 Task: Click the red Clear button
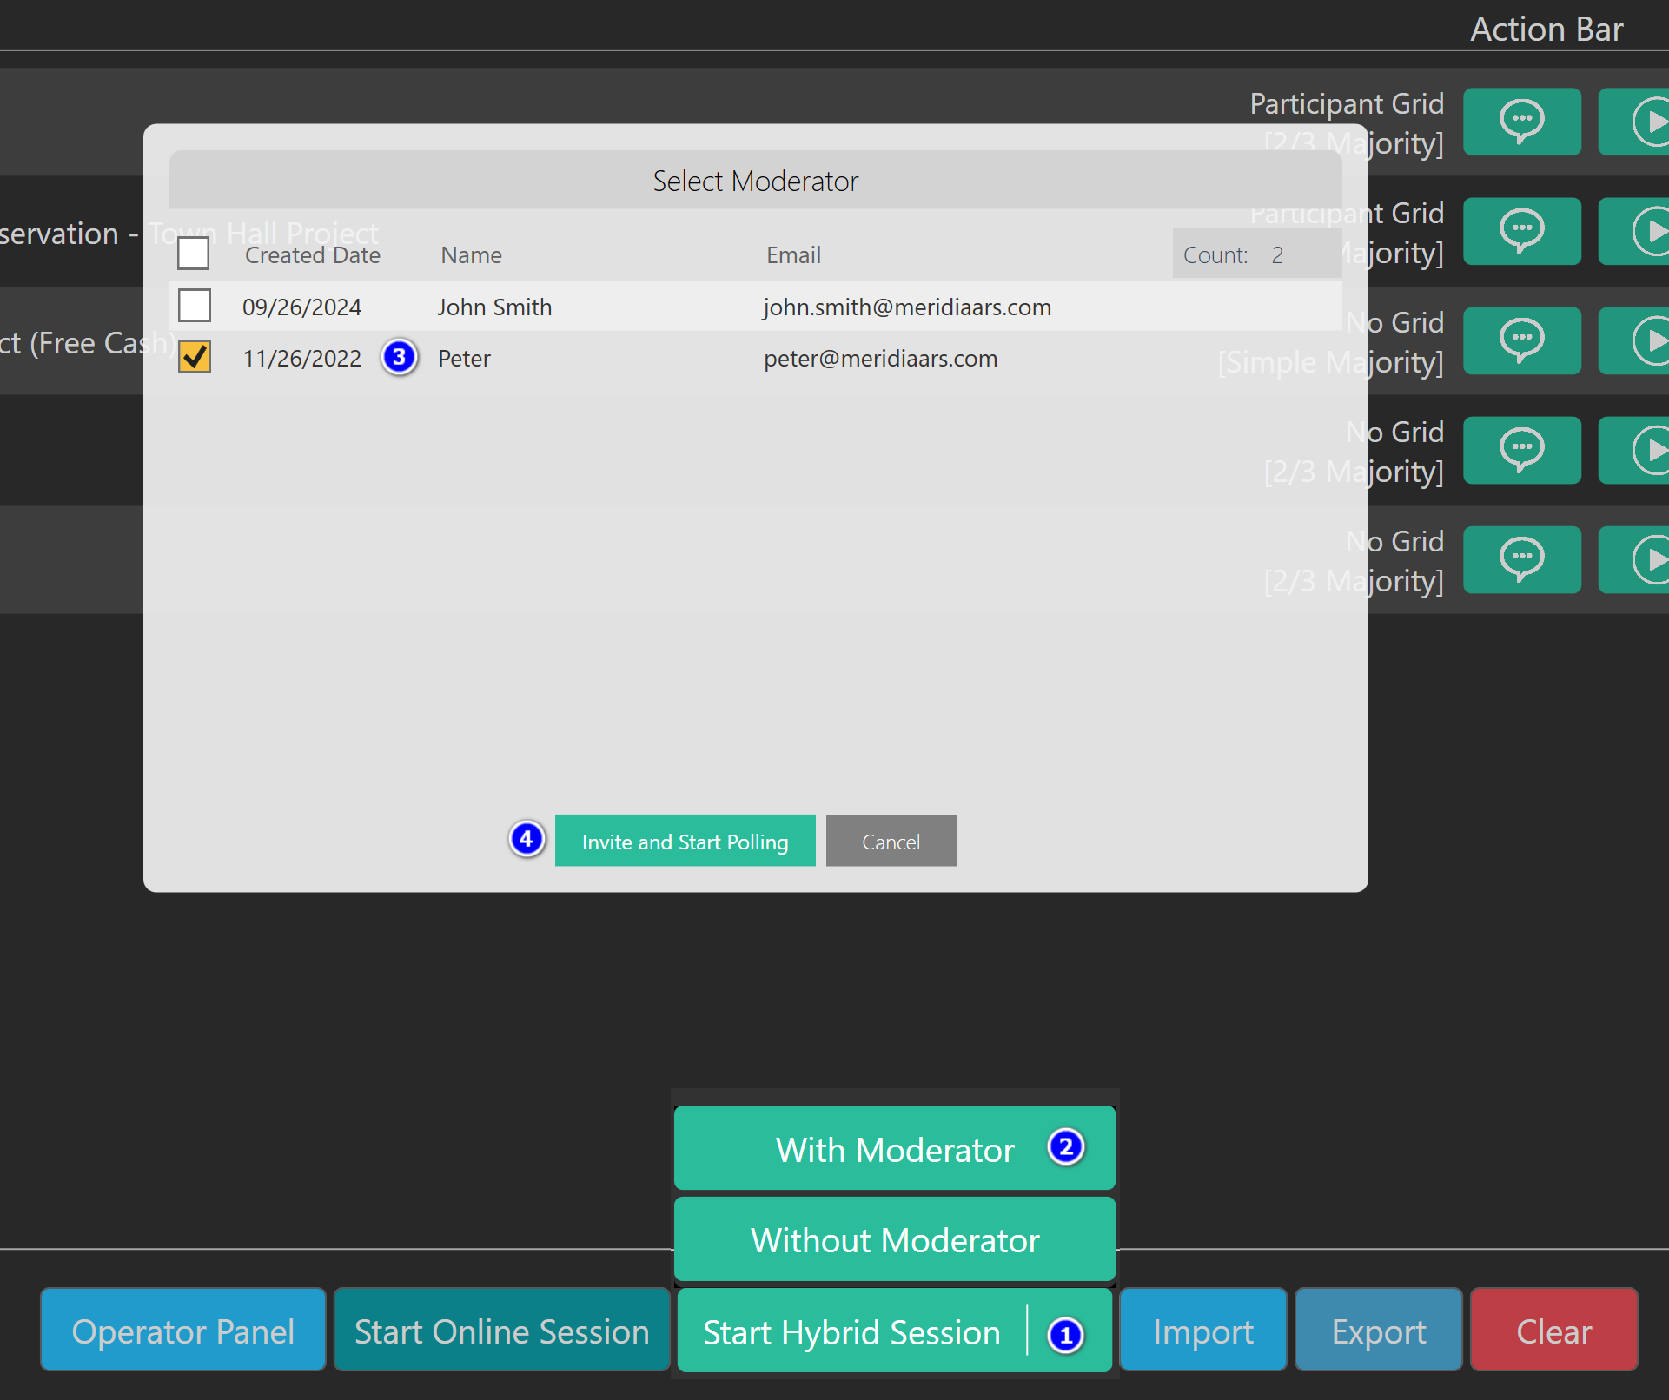1553,1331
